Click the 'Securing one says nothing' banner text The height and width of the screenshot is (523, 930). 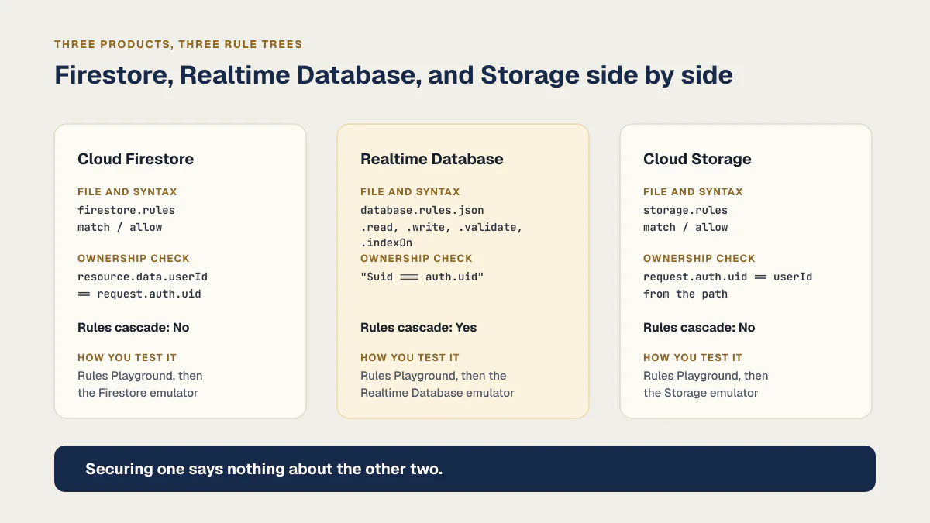click(263, 469)
